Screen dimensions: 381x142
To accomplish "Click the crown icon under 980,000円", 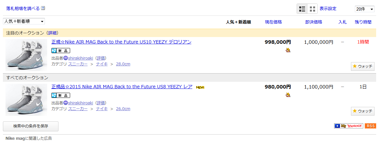I will click(288, 95).
